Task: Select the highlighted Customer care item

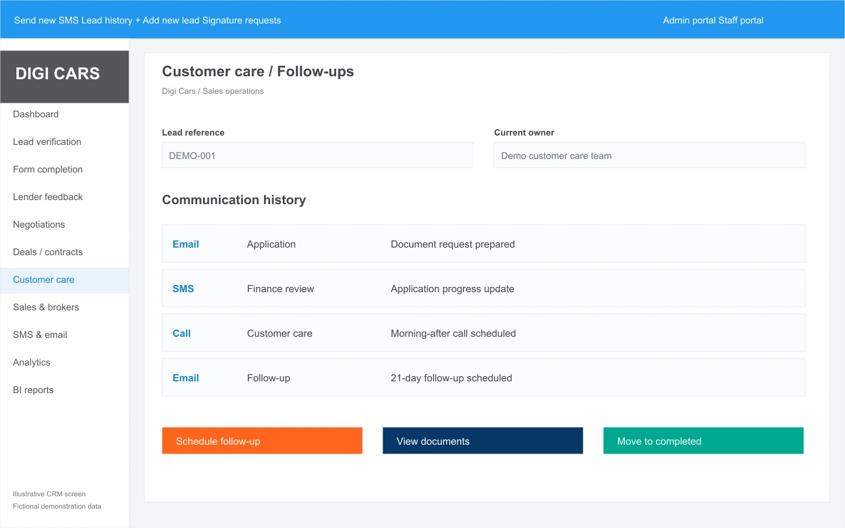Action: pyautogui.click(x=65, y=280)
